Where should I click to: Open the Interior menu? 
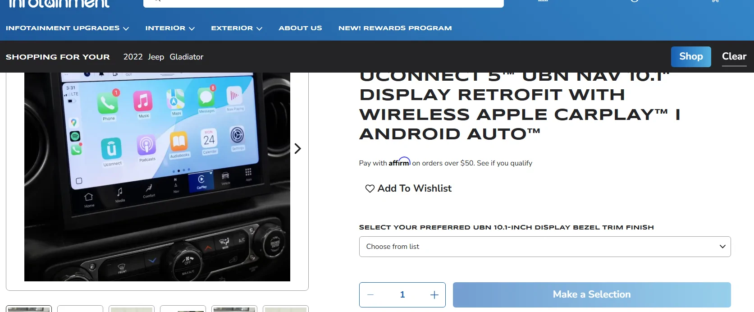[x=170, y=28]
